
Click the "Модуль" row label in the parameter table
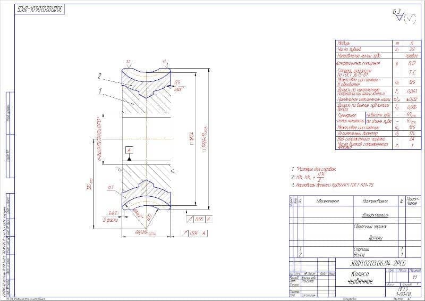click(344, 44)
